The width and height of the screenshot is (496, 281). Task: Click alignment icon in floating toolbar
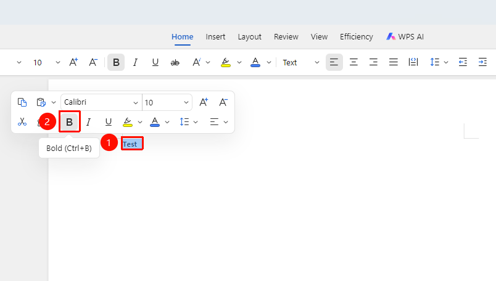point(214,121)
